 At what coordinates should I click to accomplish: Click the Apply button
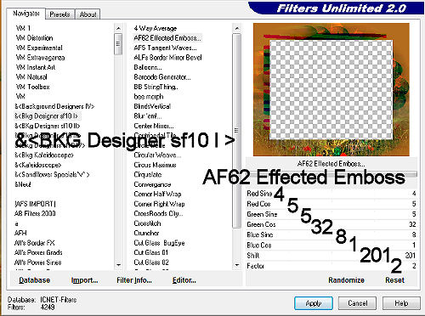pyautogui.click(x=314, y=303)
